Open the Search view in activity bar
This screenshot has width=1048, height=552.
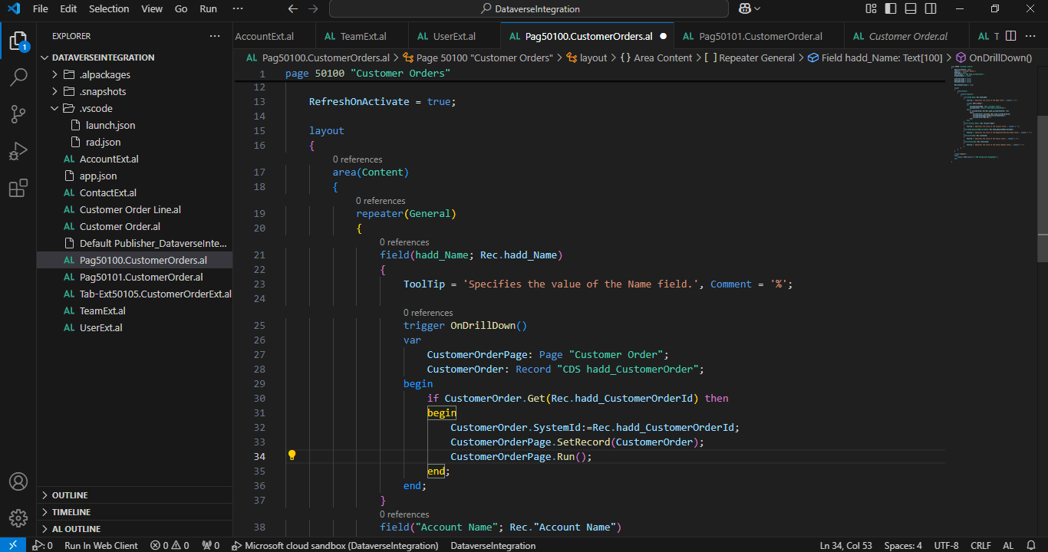[18, 77]
